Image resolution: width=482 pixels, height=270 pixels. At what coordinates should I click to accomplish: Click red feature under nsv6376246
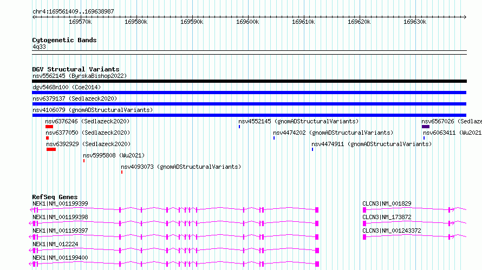click(x=49, y=127)
